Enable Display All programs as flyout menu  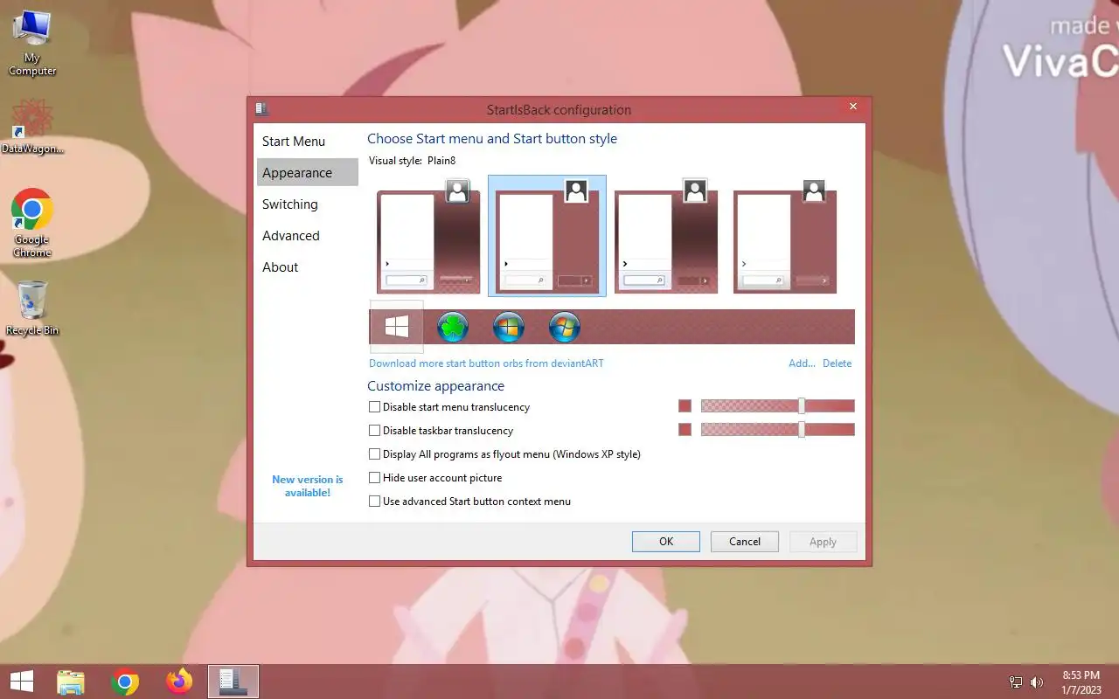coord(504,454)
